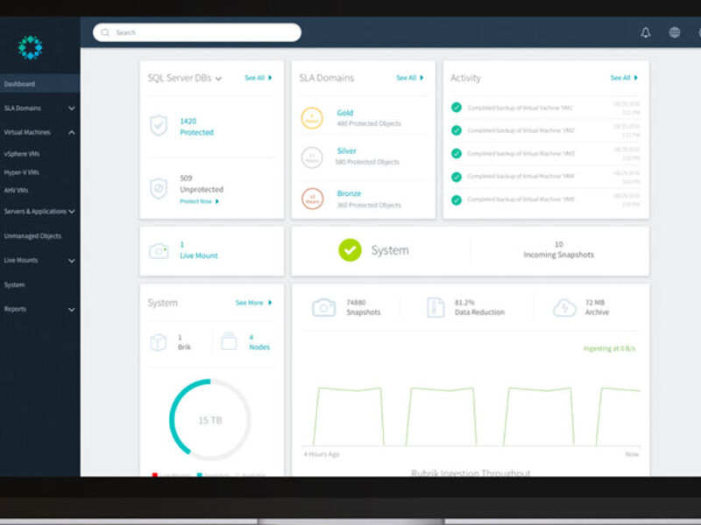The height and width of the screenshot is (525, 701).
Task: Open vSphere VMs in sidebar
Action: pyautogui.click(x=22, y=154)
